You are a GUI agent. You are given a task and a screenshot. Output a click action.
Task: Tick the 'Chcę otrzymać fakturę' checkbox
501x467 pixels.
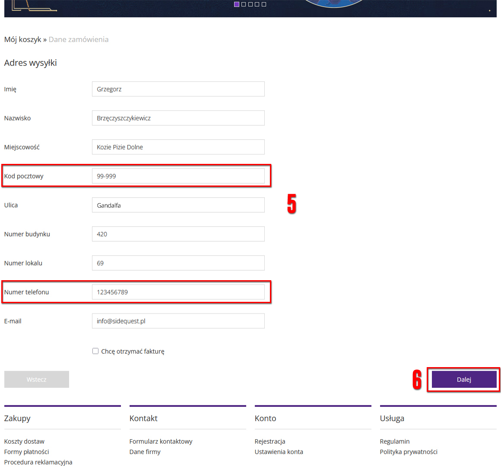click(95, 351)
